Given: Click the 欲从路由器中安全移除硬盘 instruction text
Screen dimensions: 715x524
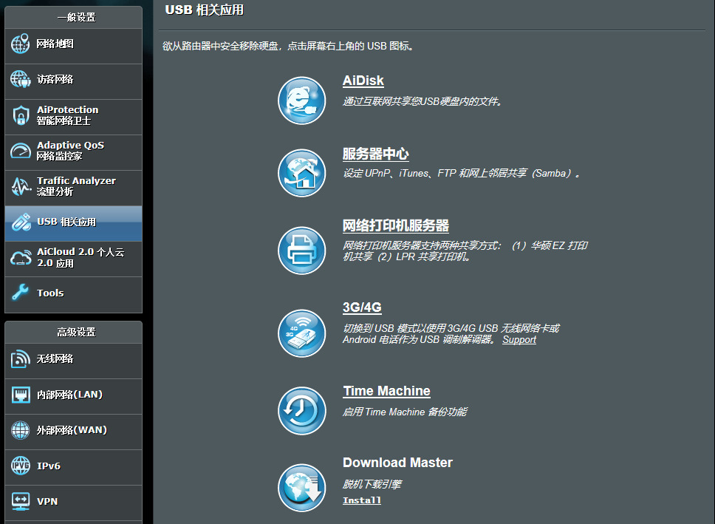Looking at the screenshot, I should pos(288,46).
